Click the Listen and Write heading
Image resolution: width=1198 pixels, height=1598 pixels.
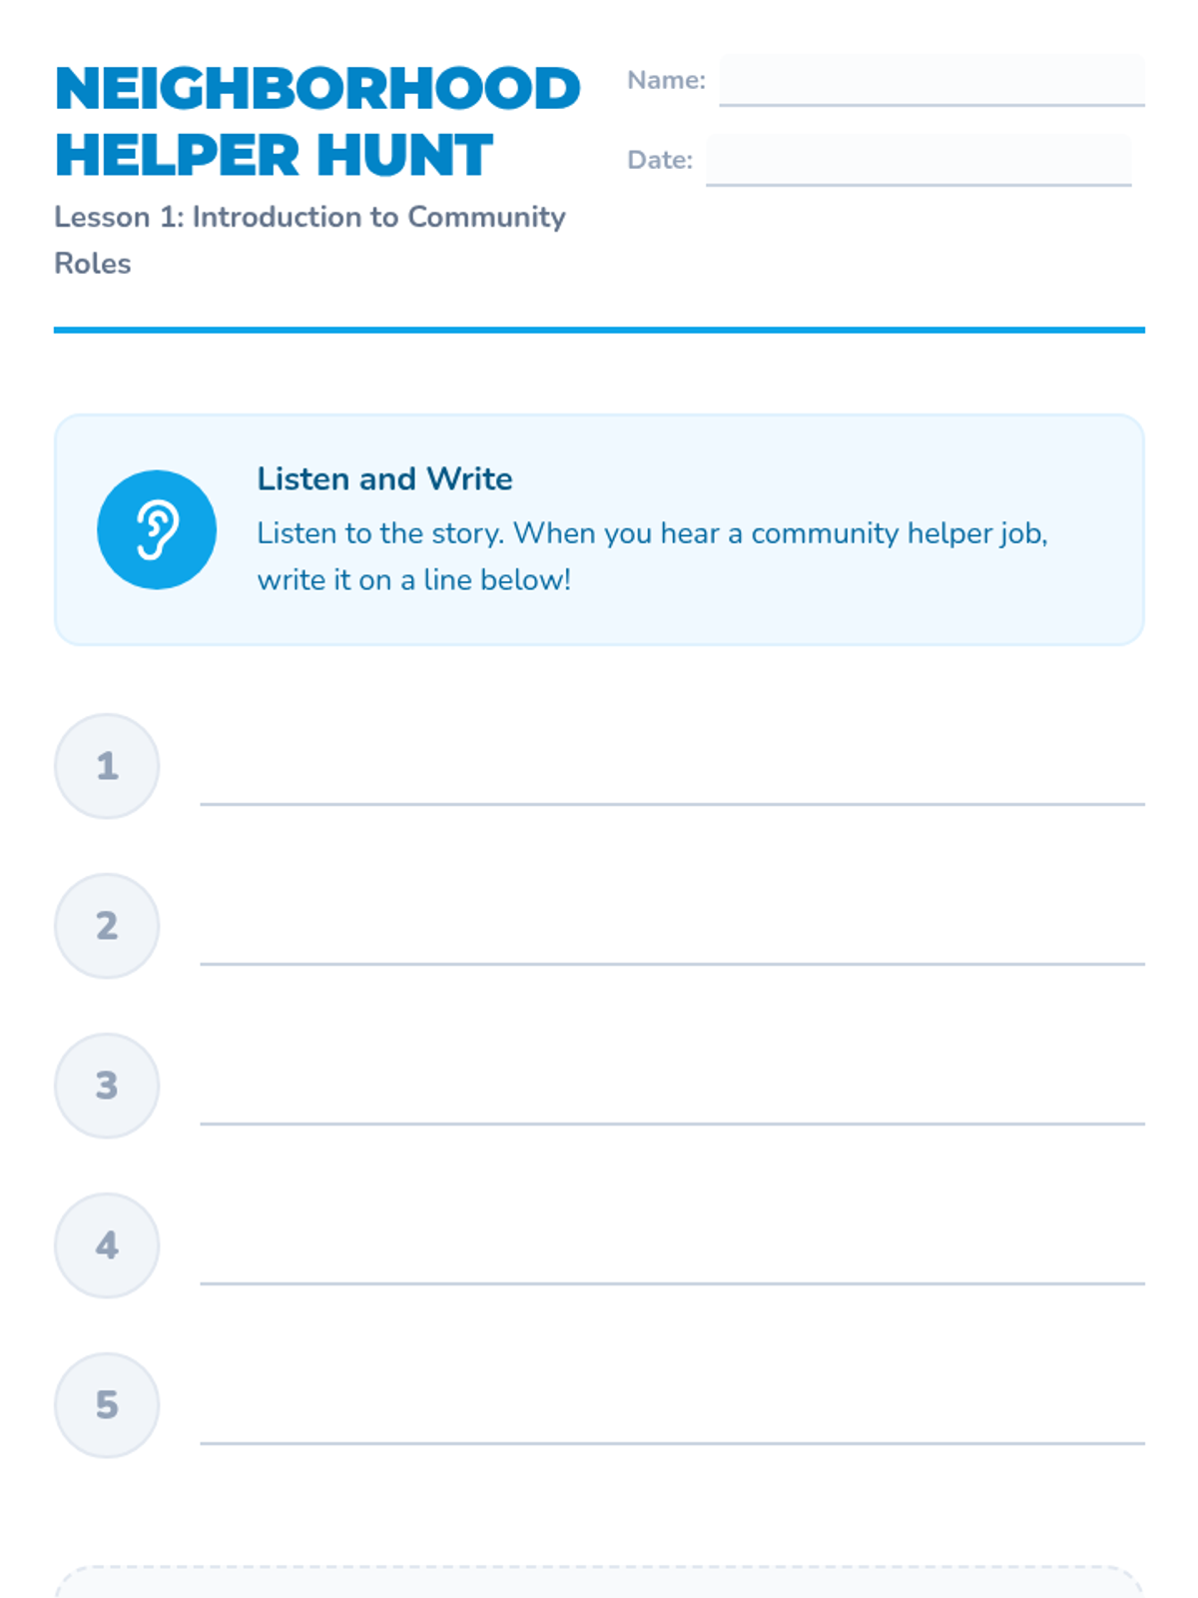point(384,478)
